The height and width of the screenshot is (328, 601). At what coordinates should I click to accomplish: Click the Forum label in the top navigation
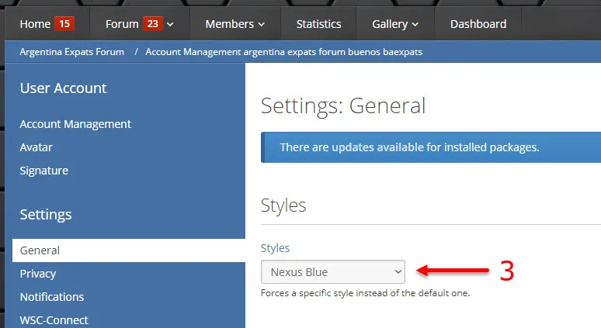[122, 24]
